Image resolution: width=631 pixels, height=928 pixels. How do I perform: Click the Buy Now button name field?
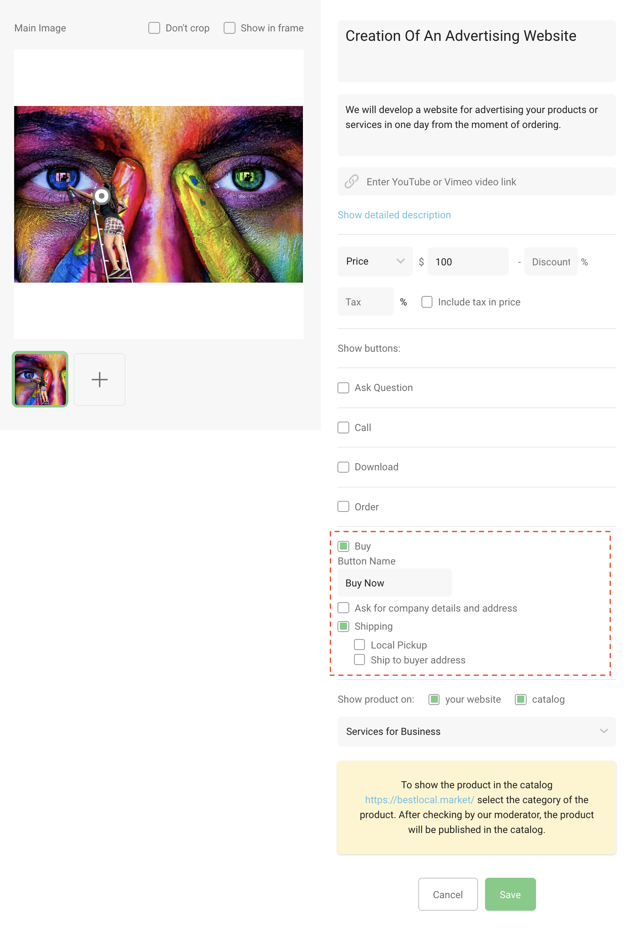pyautogui.click(x=394, y=583)
